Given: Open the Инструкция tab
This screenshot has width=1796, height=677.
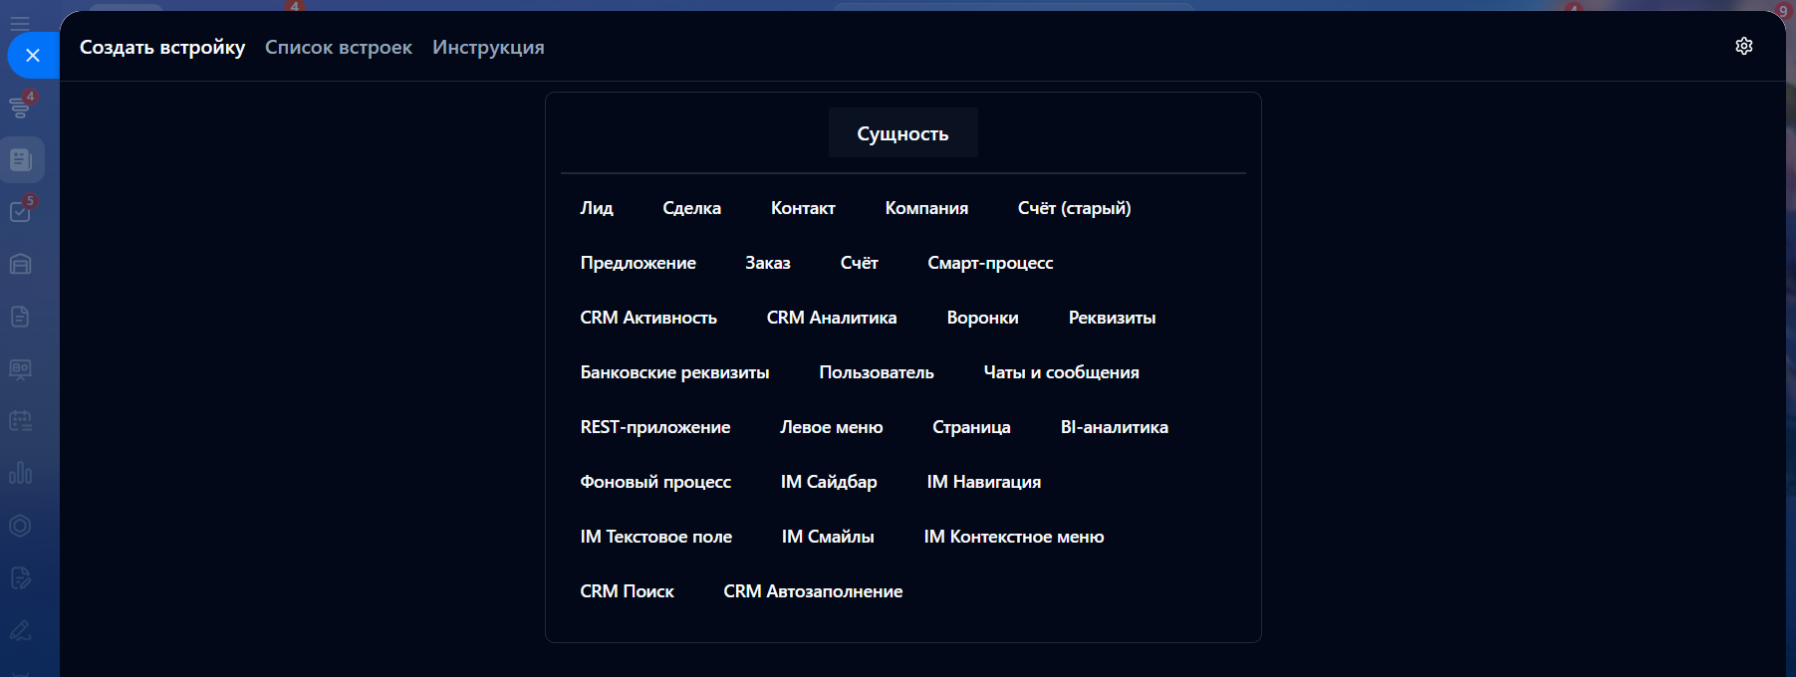Looking at the screenshot, I should 488,48.
